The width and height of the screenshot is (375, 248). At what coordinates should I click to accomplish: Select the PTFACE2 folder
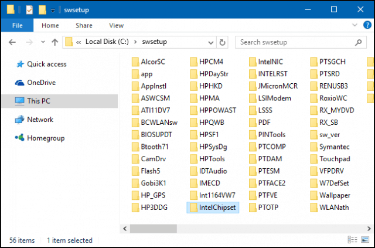pos(267,183)
